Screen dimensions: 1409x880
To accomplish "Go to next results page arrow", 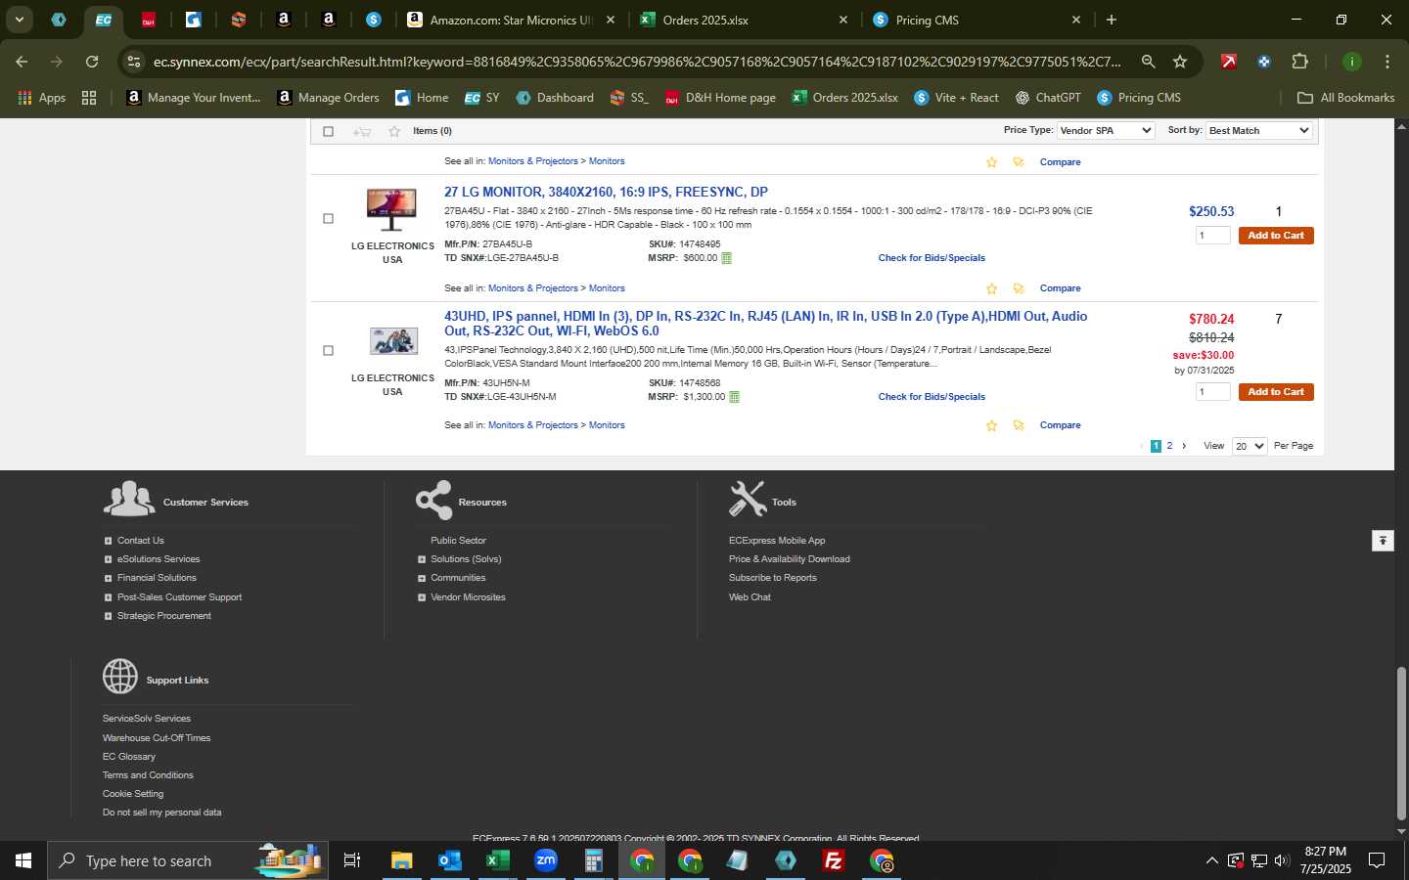I will 1184,446.
